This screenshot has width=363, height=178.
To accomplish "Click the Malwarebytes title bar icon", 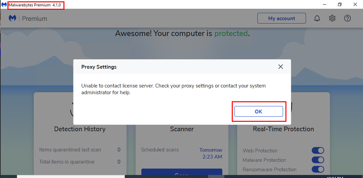I will click(4, 5).
